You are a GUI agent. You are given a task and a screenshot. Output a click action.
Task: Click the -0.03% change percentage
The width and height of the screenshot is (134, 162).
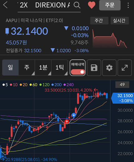pyautogui.click(x=80, y=35)
